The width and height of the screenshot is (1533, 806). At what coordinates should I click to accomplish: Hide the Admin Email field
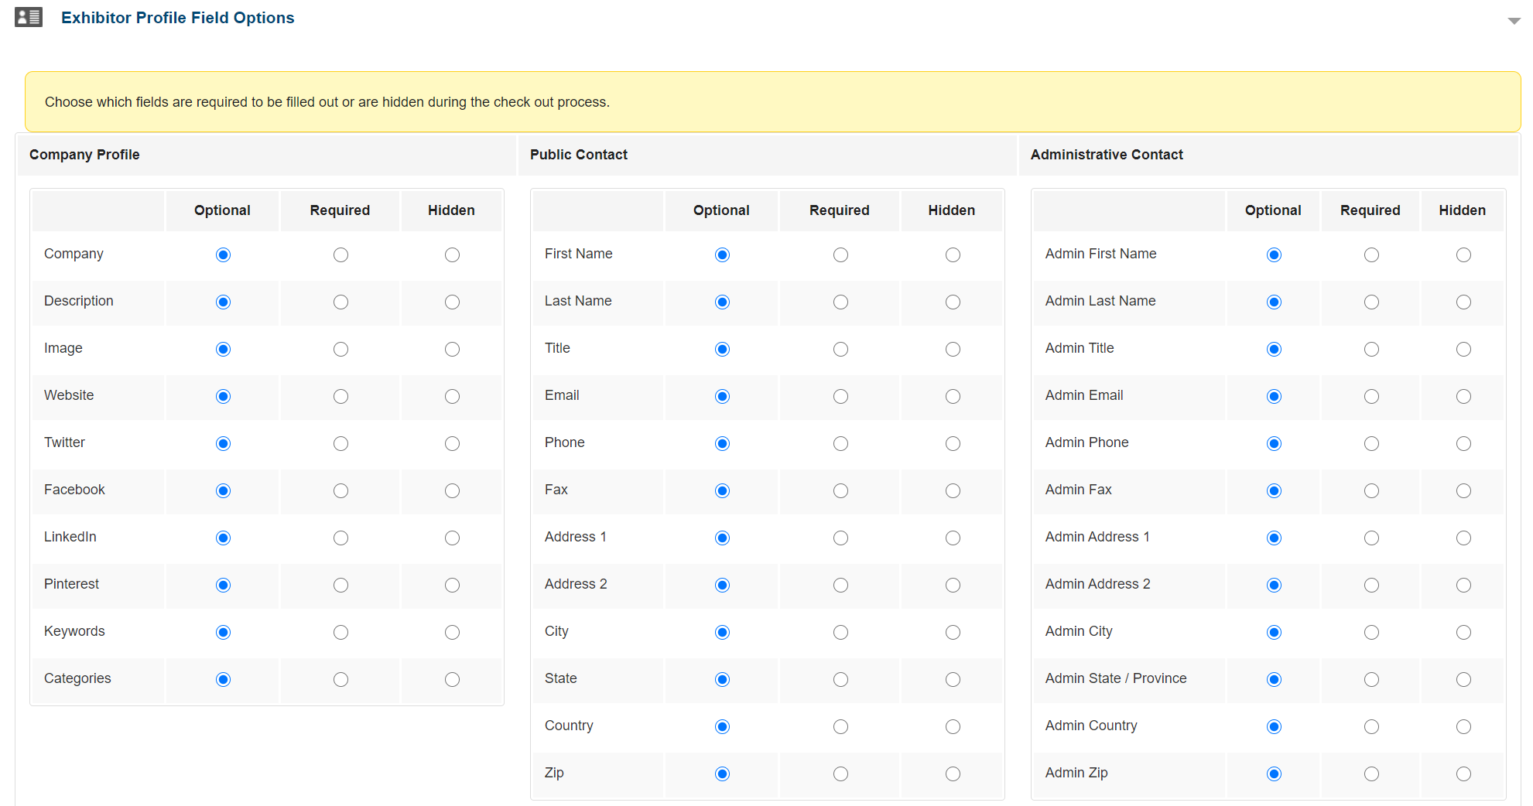tap(1463, 397)
